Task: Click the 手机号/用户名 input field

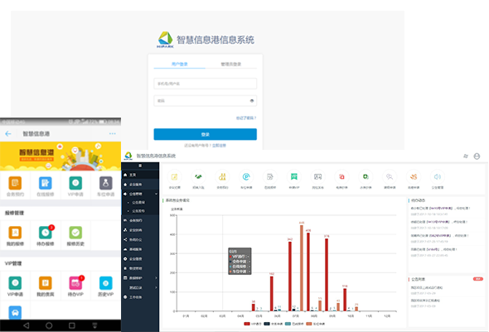Action: pos(206,84)
